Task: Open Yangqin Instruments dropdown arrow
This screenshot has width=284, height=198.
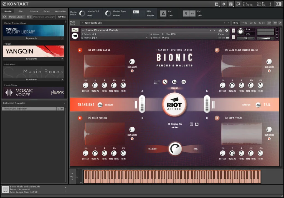Action: tap(62, 59)
